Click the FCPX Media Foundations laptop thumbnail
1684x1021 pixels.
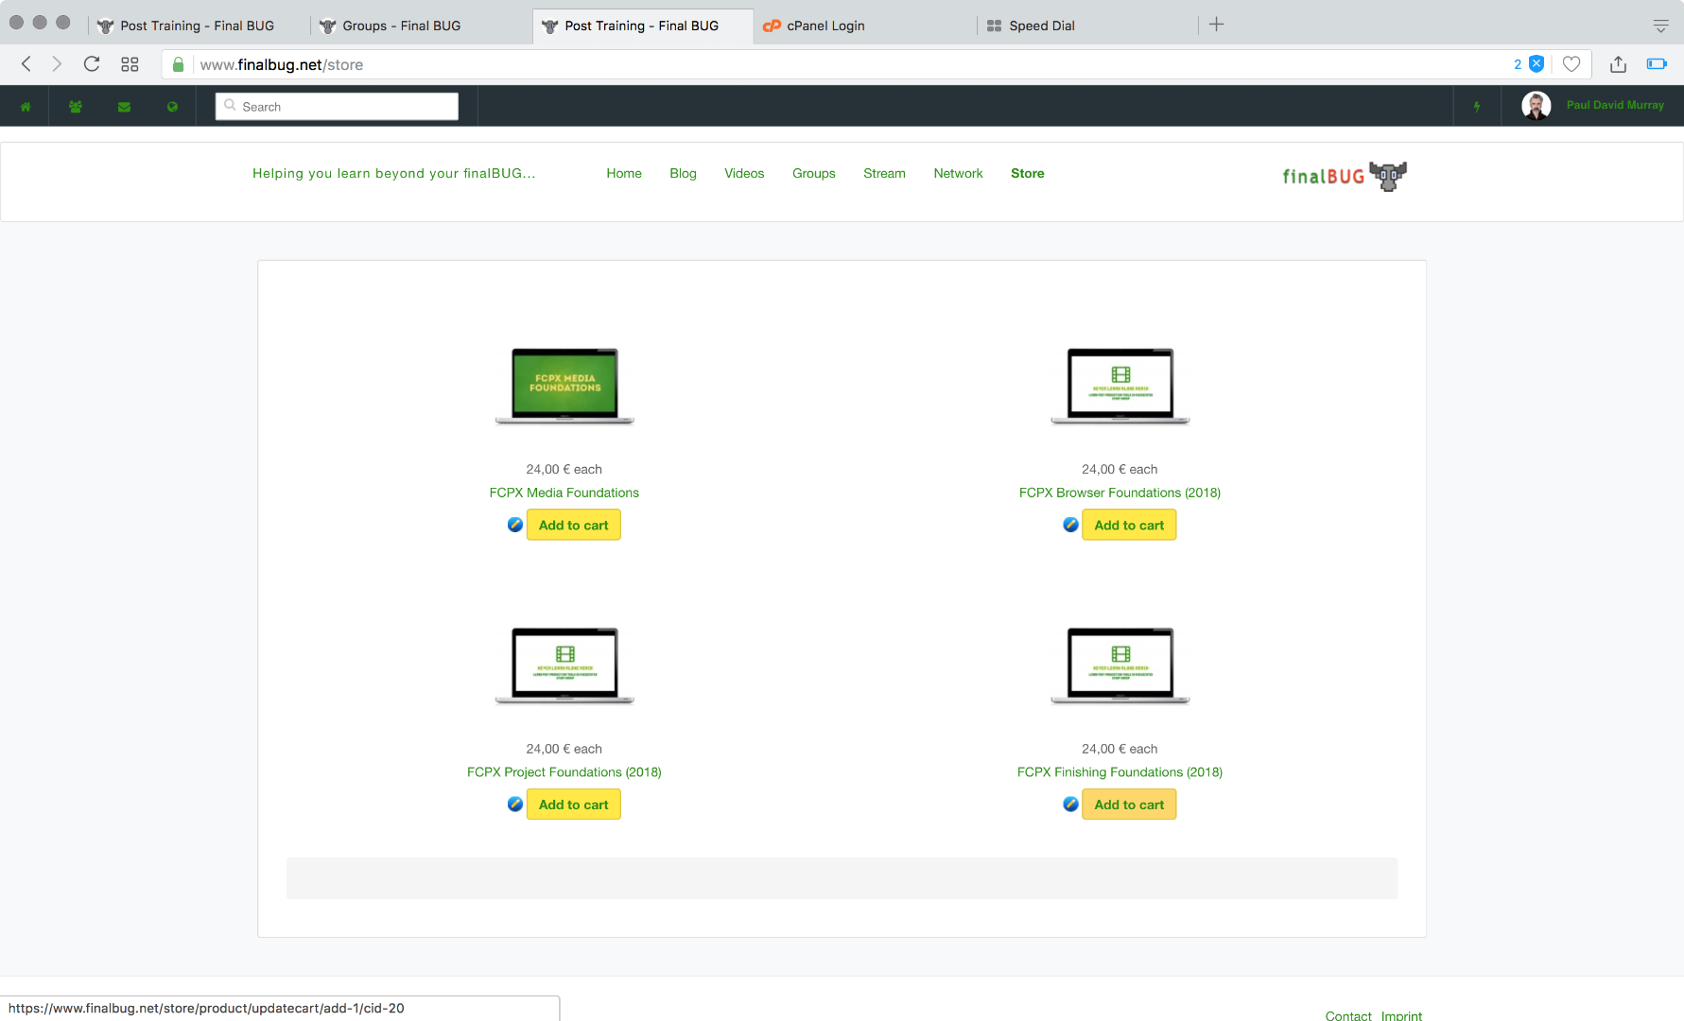pos(564,387)
